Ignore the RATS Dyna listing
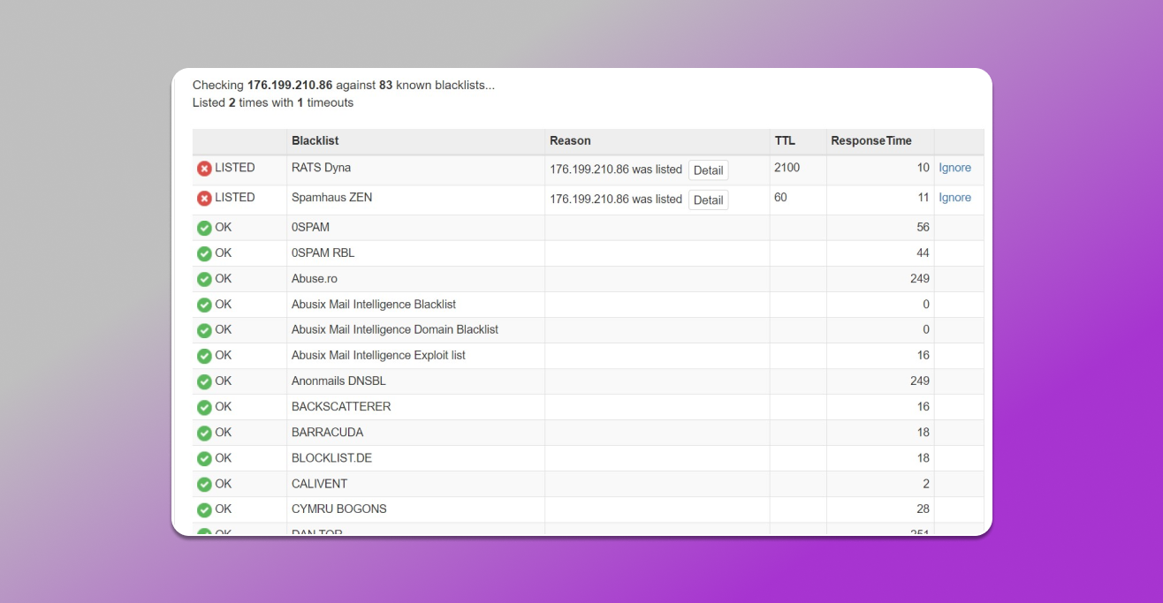This screenshot has width=1163, height=603. (954, 168)
